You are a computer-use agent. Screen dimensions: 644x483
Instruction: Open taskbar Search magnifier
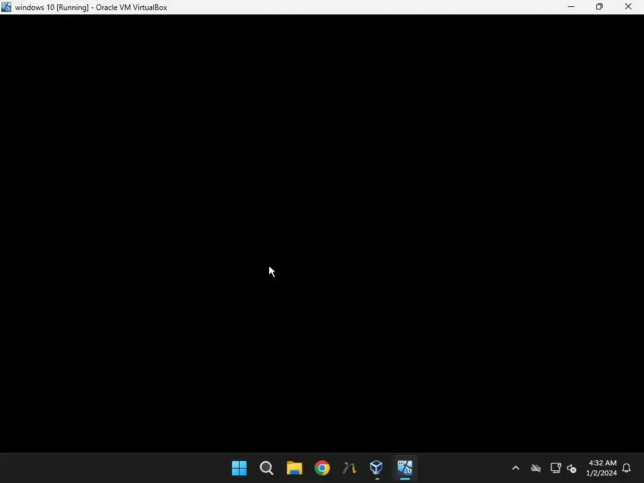[x=267, y=468]
